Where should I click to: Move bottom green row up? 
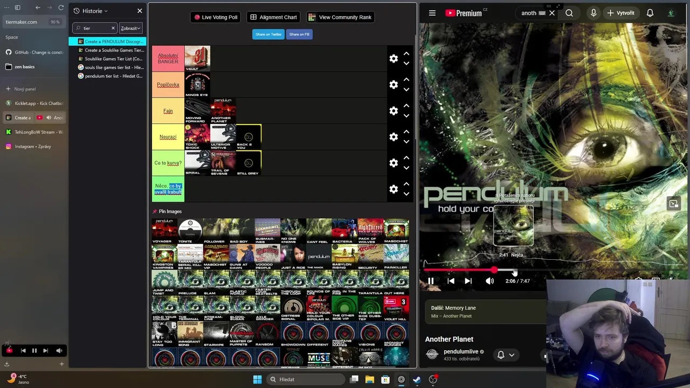pos(406,184)
